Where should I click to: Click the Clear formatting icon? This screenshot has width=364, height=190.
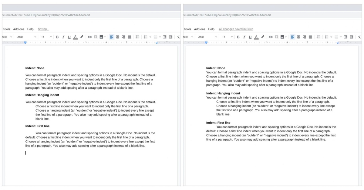[178, 37]
